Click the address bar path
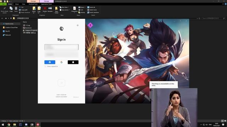Image resolution: width=227 pixels, height=127 pixels. click(23, 18)
